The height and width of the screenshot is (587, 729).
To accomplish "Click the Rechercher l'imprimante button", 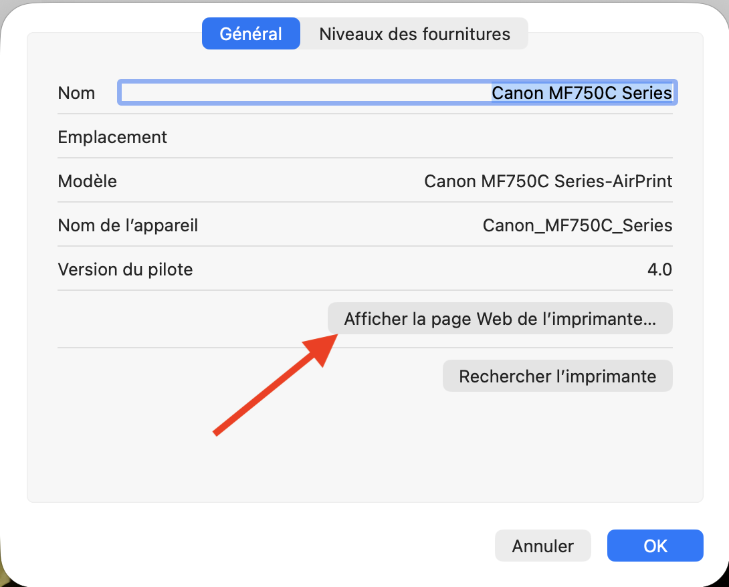I will point(557,376).
